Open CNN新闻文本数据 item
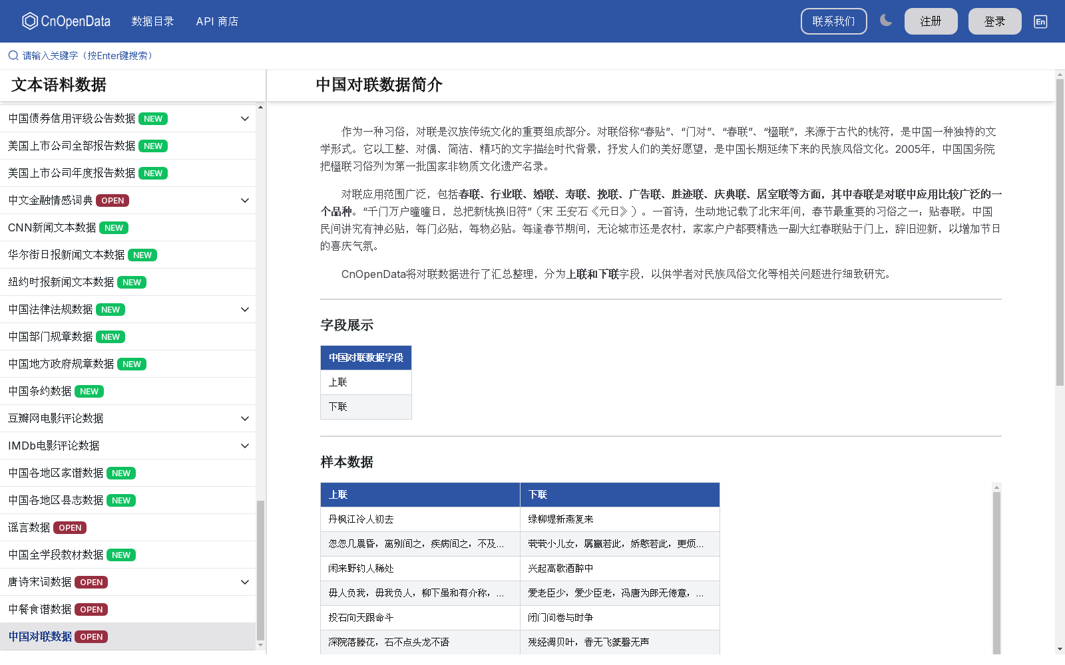 click(128, 227)
